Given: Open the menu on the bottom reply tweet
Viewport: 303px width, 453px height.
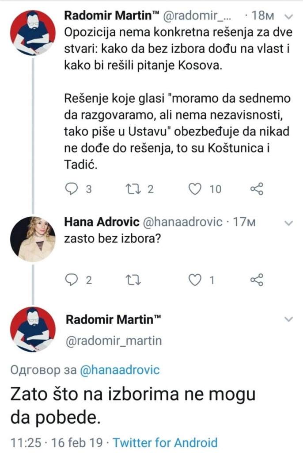Looking at the screenshot, I should pos(289,318).
